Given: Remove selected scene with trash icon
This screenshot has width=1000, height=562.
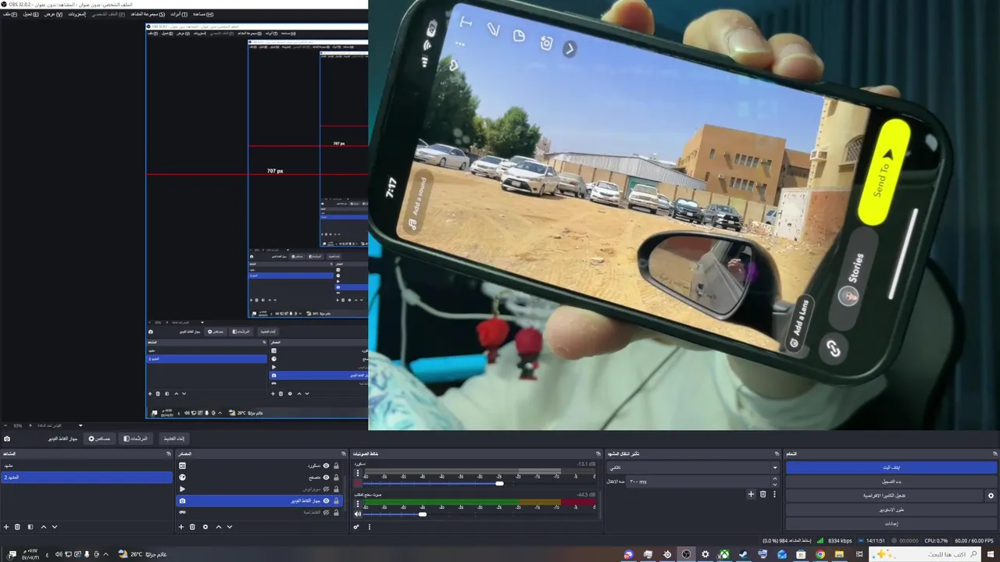Looking at the screenshot, I should [18, 527].
